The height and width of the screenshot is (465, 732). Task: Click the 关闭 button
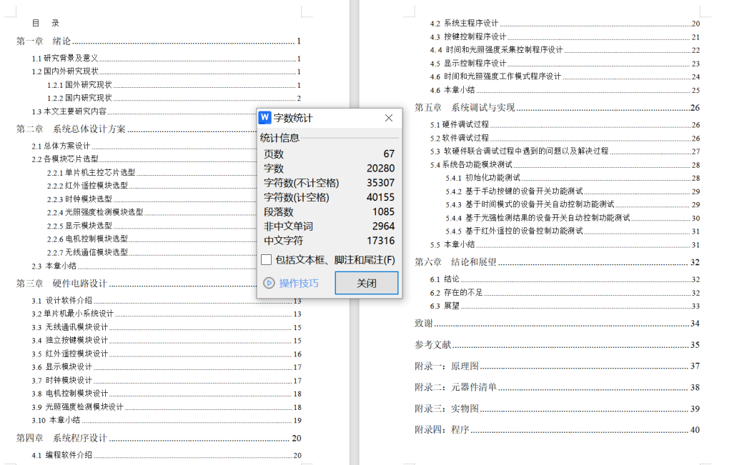click(366, 283)
